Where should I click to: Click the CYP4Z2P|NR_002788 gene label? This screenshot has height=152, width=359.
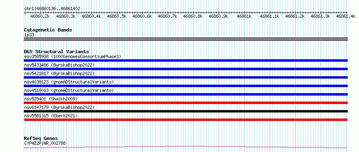(x=45, y=143)
